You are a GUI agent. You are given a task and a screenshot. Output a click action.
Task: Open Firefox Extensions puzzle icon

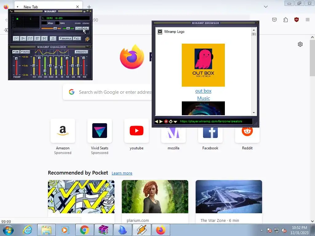click(285, 20)
